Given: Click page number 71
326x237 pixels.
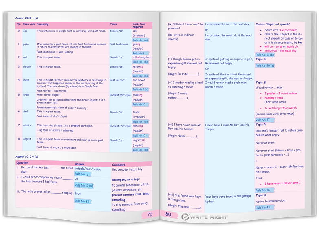Looking at the screenshot, I should [150, 214].
